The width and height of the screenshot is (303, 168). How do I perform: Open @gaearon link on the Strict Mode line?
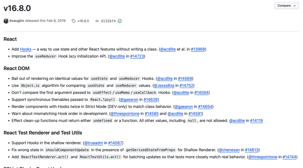point(183,106)
